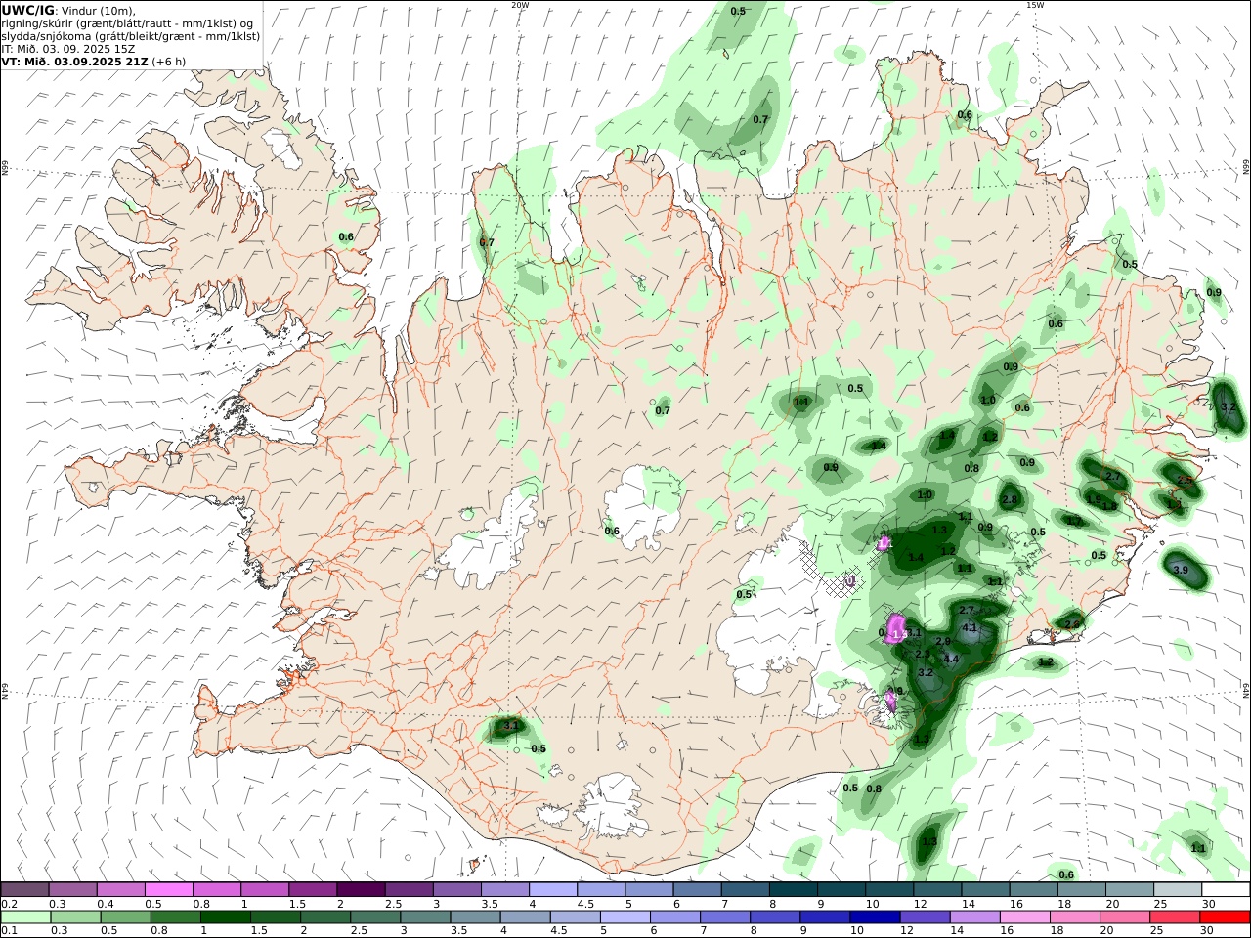The width and height of the screenshot is (1251, 938).
Task: Click the light green 0.1 rain legend swatch
Action: (26, 917)
